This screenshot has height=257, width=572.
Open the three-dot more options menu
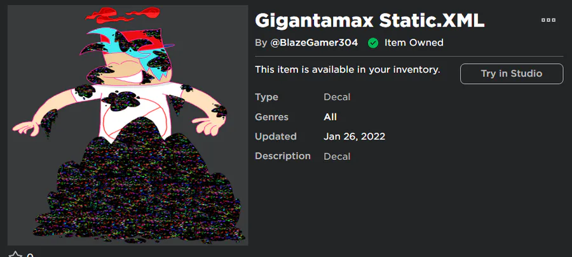click(x=548, y=20)
